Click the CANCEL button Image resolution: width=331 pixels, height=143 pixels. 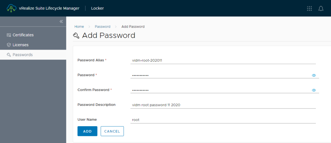point(112,131)
